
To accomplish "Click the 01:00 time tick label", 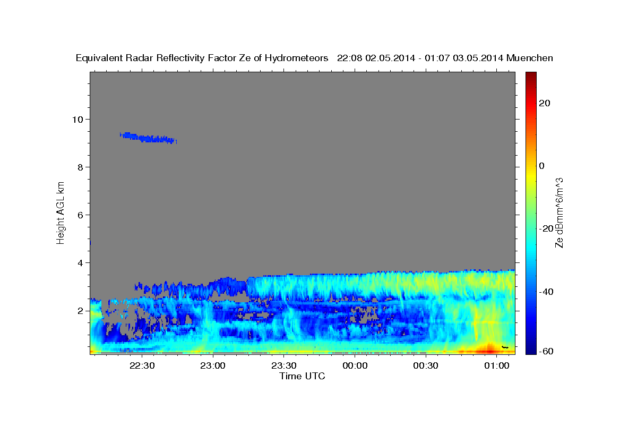I will pos(497,366).
